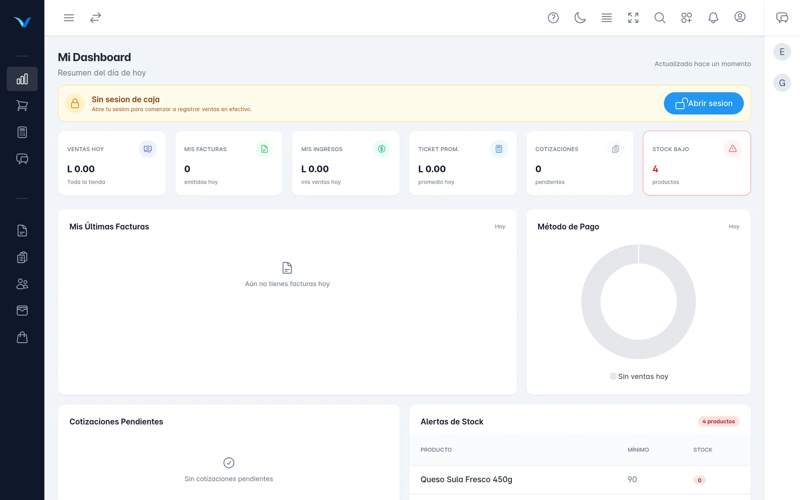Image resolution: width=800 pixels, height=500 pixels.
Task: Click Hoy label in Mis Últimas Facturas
Action: coord(500,227)
